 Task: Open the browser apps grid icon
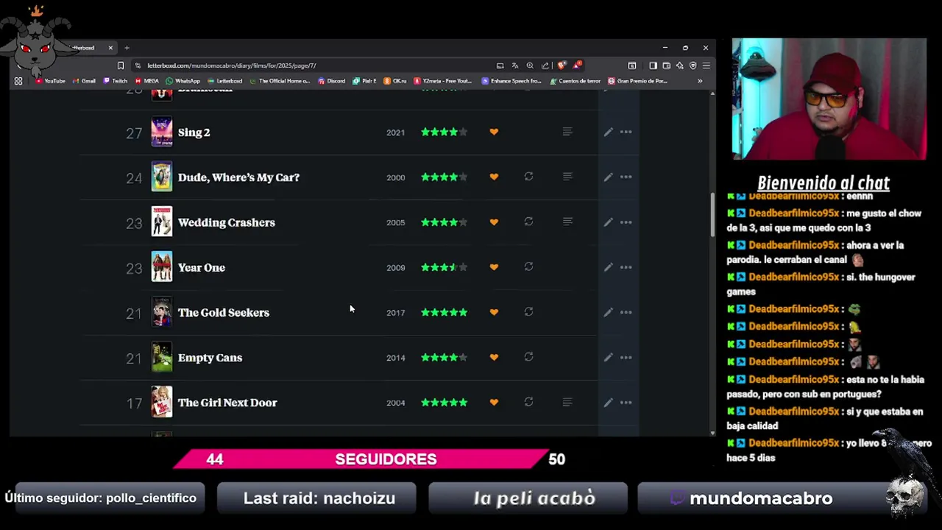18,81
